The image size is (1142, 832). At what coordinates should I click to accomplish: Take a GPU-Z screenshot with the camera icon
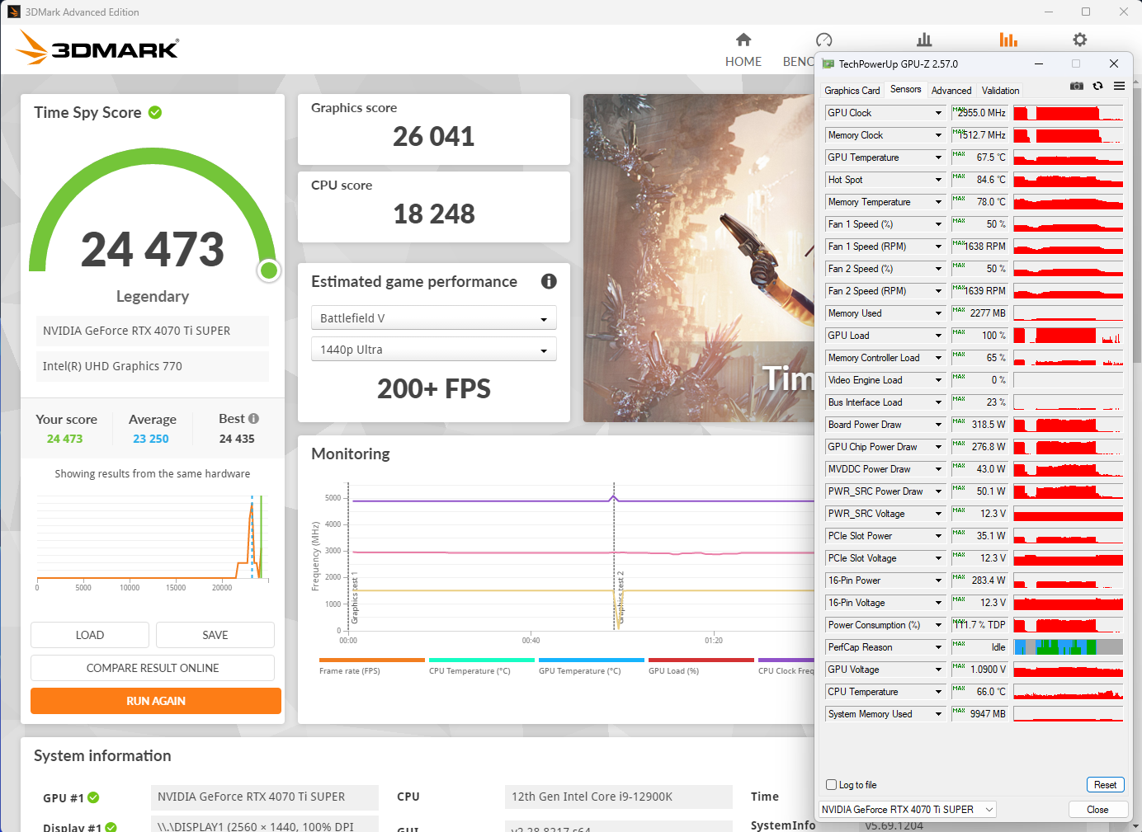pos(1076,86)
